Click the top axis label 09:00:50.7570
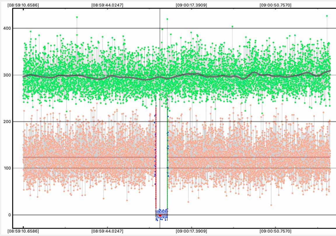This screenshot has height=236, width=336. pyautogui.click(x=275, y=5)
